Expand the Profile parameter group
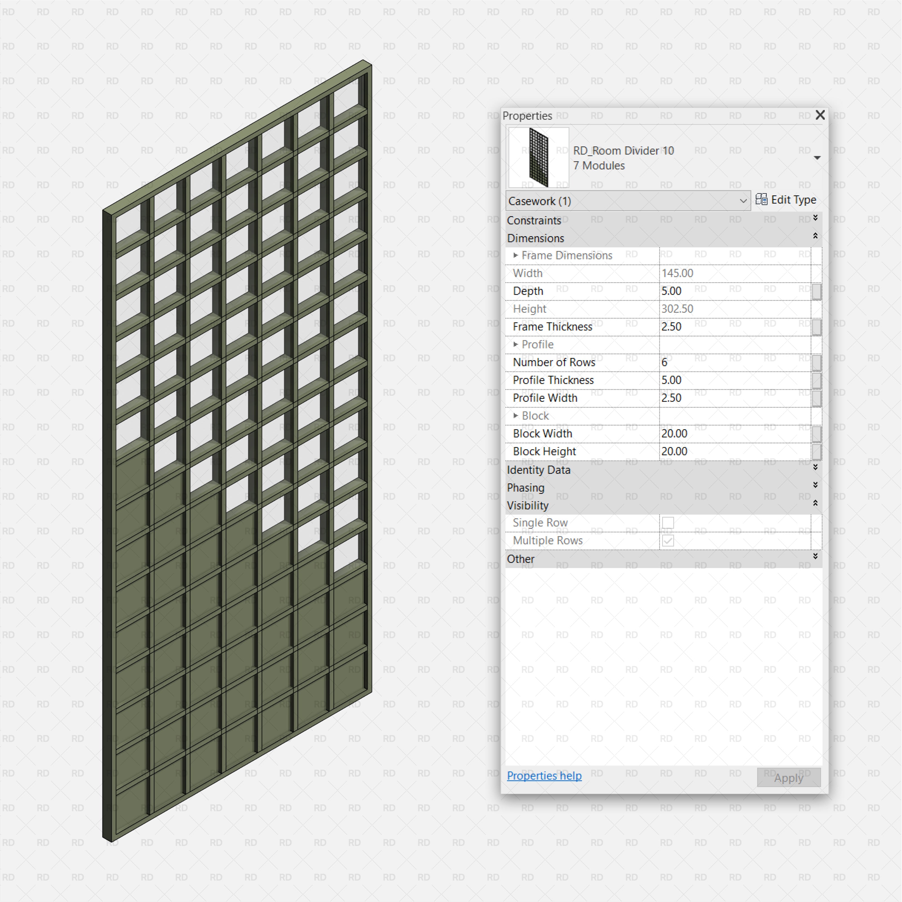 pyautogui.click(x=516, y=344)
